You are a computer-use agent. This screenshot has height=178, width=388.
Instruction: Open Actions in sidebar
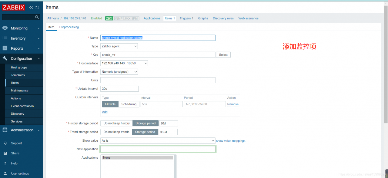[16, 98]
